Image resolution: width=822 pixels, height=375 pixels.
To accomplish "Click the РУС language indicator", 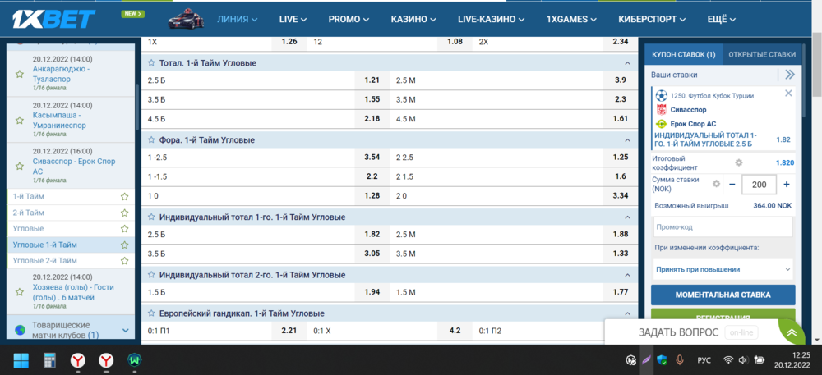I will tap(704, 360).
